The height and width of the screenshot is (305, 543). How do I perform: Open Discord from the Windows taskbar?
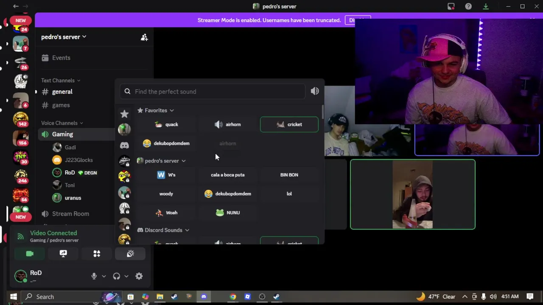204,297
